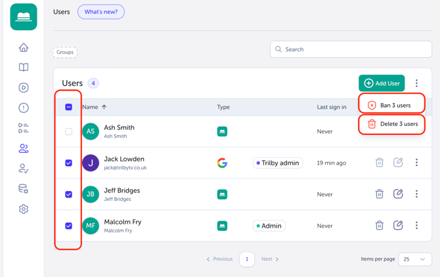Open the Users icon in sidebar
Viewport: 440px width, 277px height.
pyautogui.click(x=24, y=148)
